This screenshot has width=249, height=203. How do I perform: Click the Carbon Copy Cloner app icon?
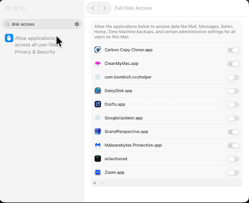coord(98,50)
